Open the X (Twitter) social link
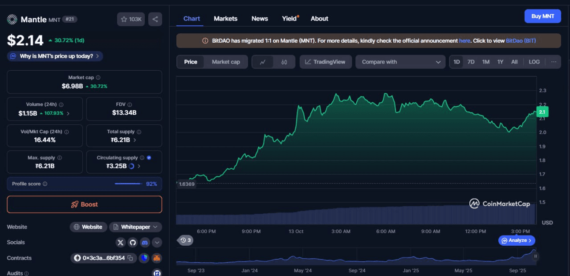This screenshot has width=570, height=276. coord(120,242)
